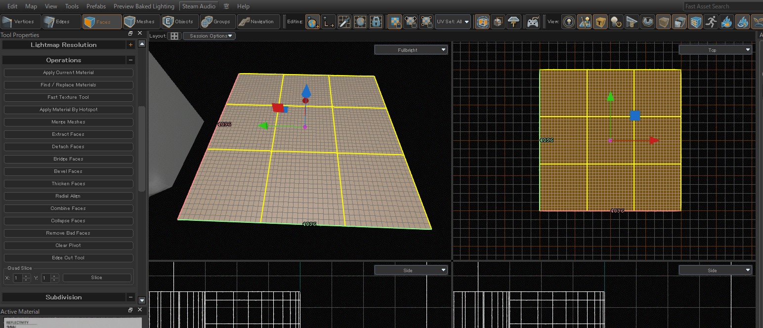The height and width of the screenshot is (328, 763).
Task: Click the Fast Asset Search field
Action: (721, 6)
